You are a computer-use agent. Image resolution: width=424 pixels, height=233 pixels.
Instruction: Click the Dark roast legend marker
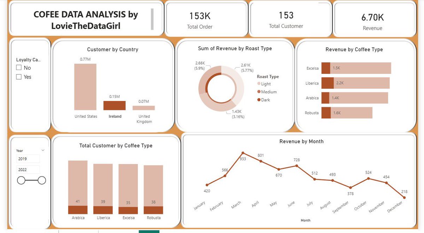(259, 100)
